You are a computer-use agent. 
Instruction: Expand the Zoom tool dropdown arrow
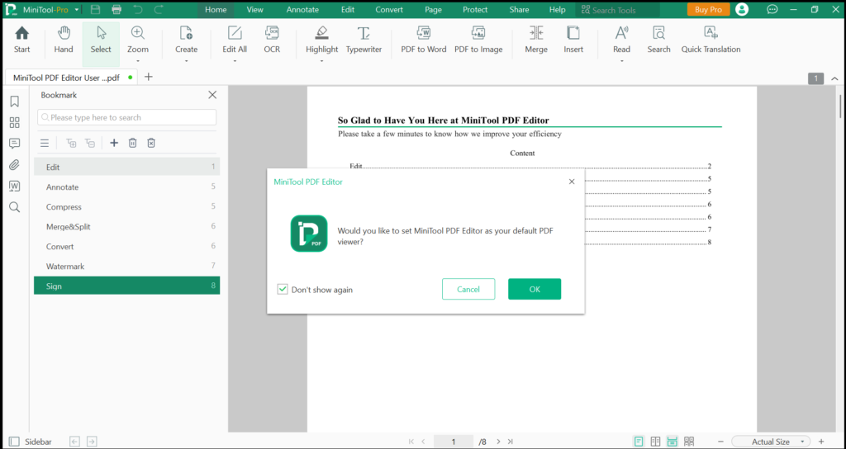(138, 61)
